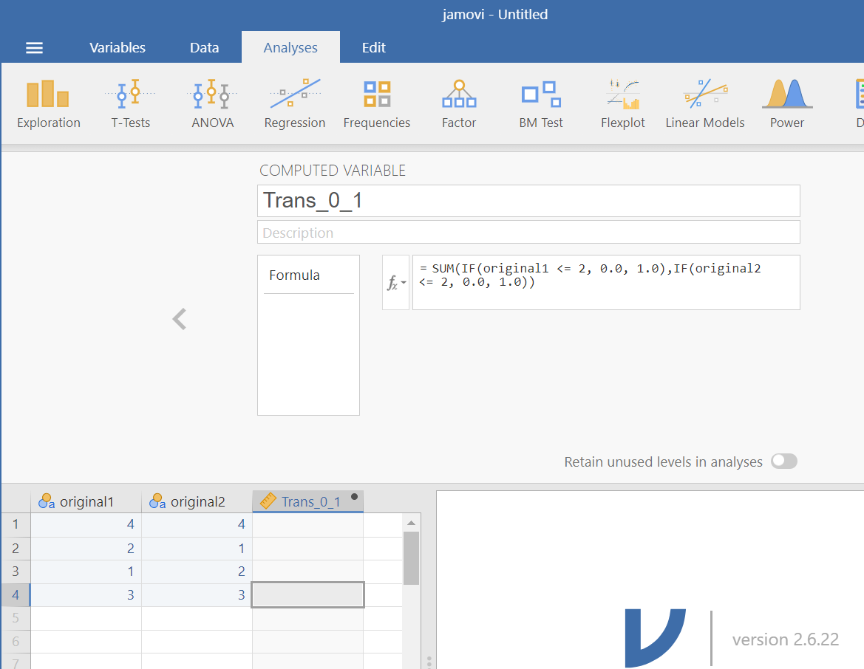This screenshot has height=669, width=864.
Task: Toggle Retain unused levels in analyses
Action: (783, 462)
